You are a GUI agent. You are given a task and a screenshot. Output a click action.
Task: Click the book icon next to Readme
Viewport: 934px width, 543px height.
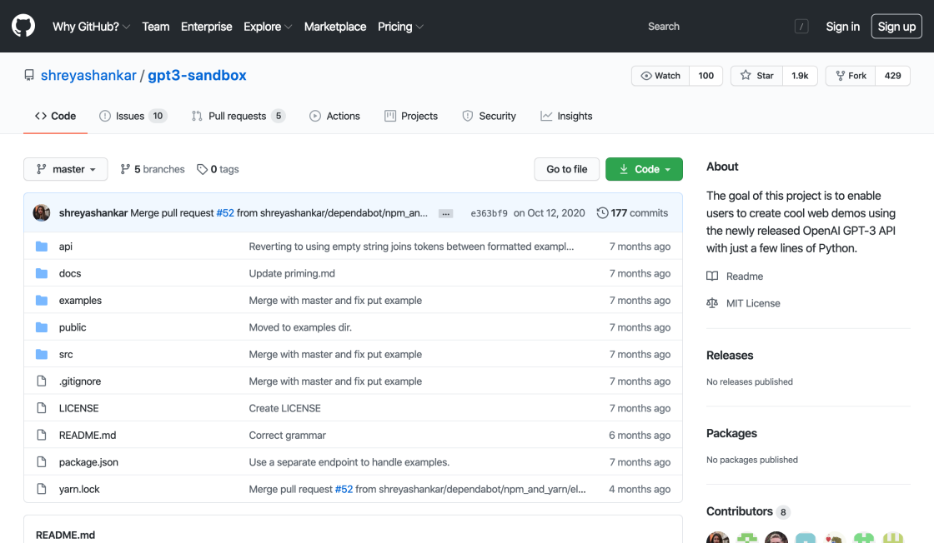[712, 276]
